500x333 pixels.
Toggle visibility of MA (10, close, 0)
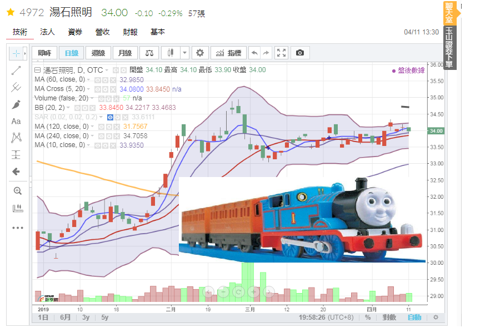[x=98, y=145]
